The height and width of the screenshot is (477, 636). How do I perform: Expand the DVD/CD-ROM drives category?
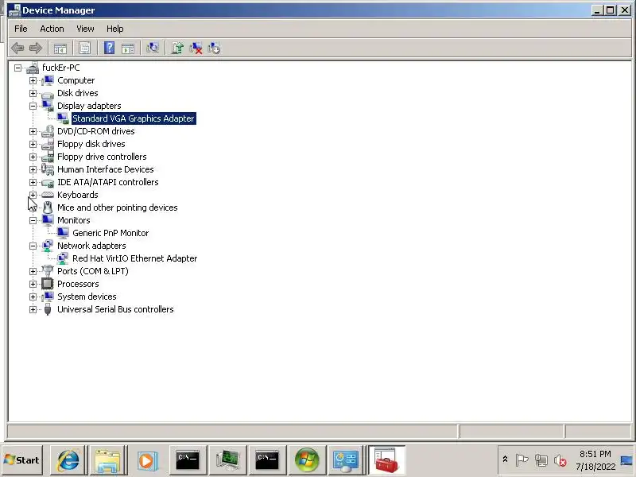[x=33, y=131]
